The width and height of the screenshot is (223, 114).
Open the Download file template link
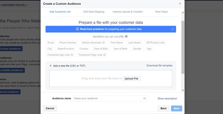click(x=159, y=66)
